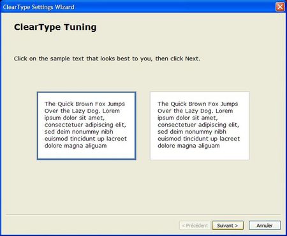
Task: Choose the right unselected sample text box
Action: [x=200, y=126]
